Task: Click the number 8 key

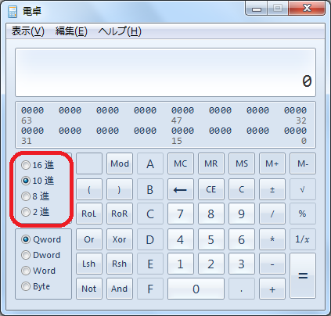Action: (211, 214)
